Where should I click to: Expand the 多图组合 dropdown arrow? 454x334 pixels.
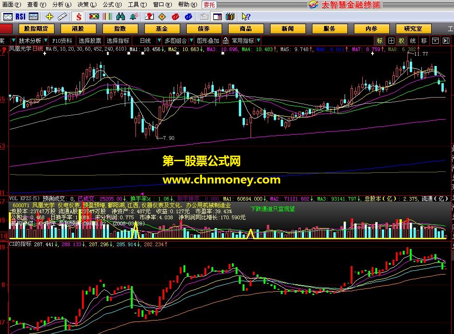pos(191,40)
